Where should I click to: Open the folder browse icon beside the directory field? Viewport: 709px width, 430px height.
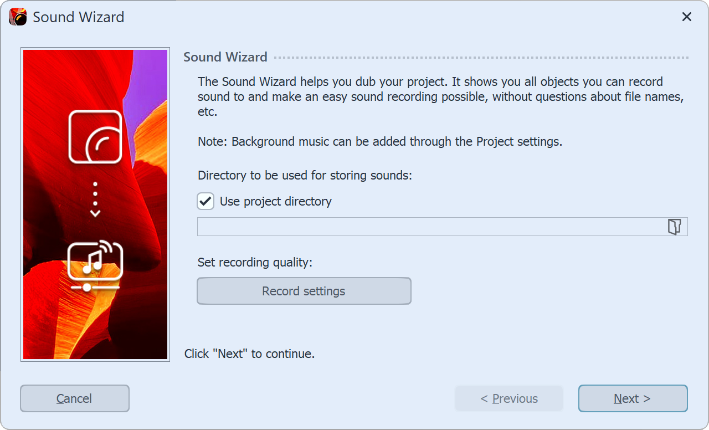point(675,226)
